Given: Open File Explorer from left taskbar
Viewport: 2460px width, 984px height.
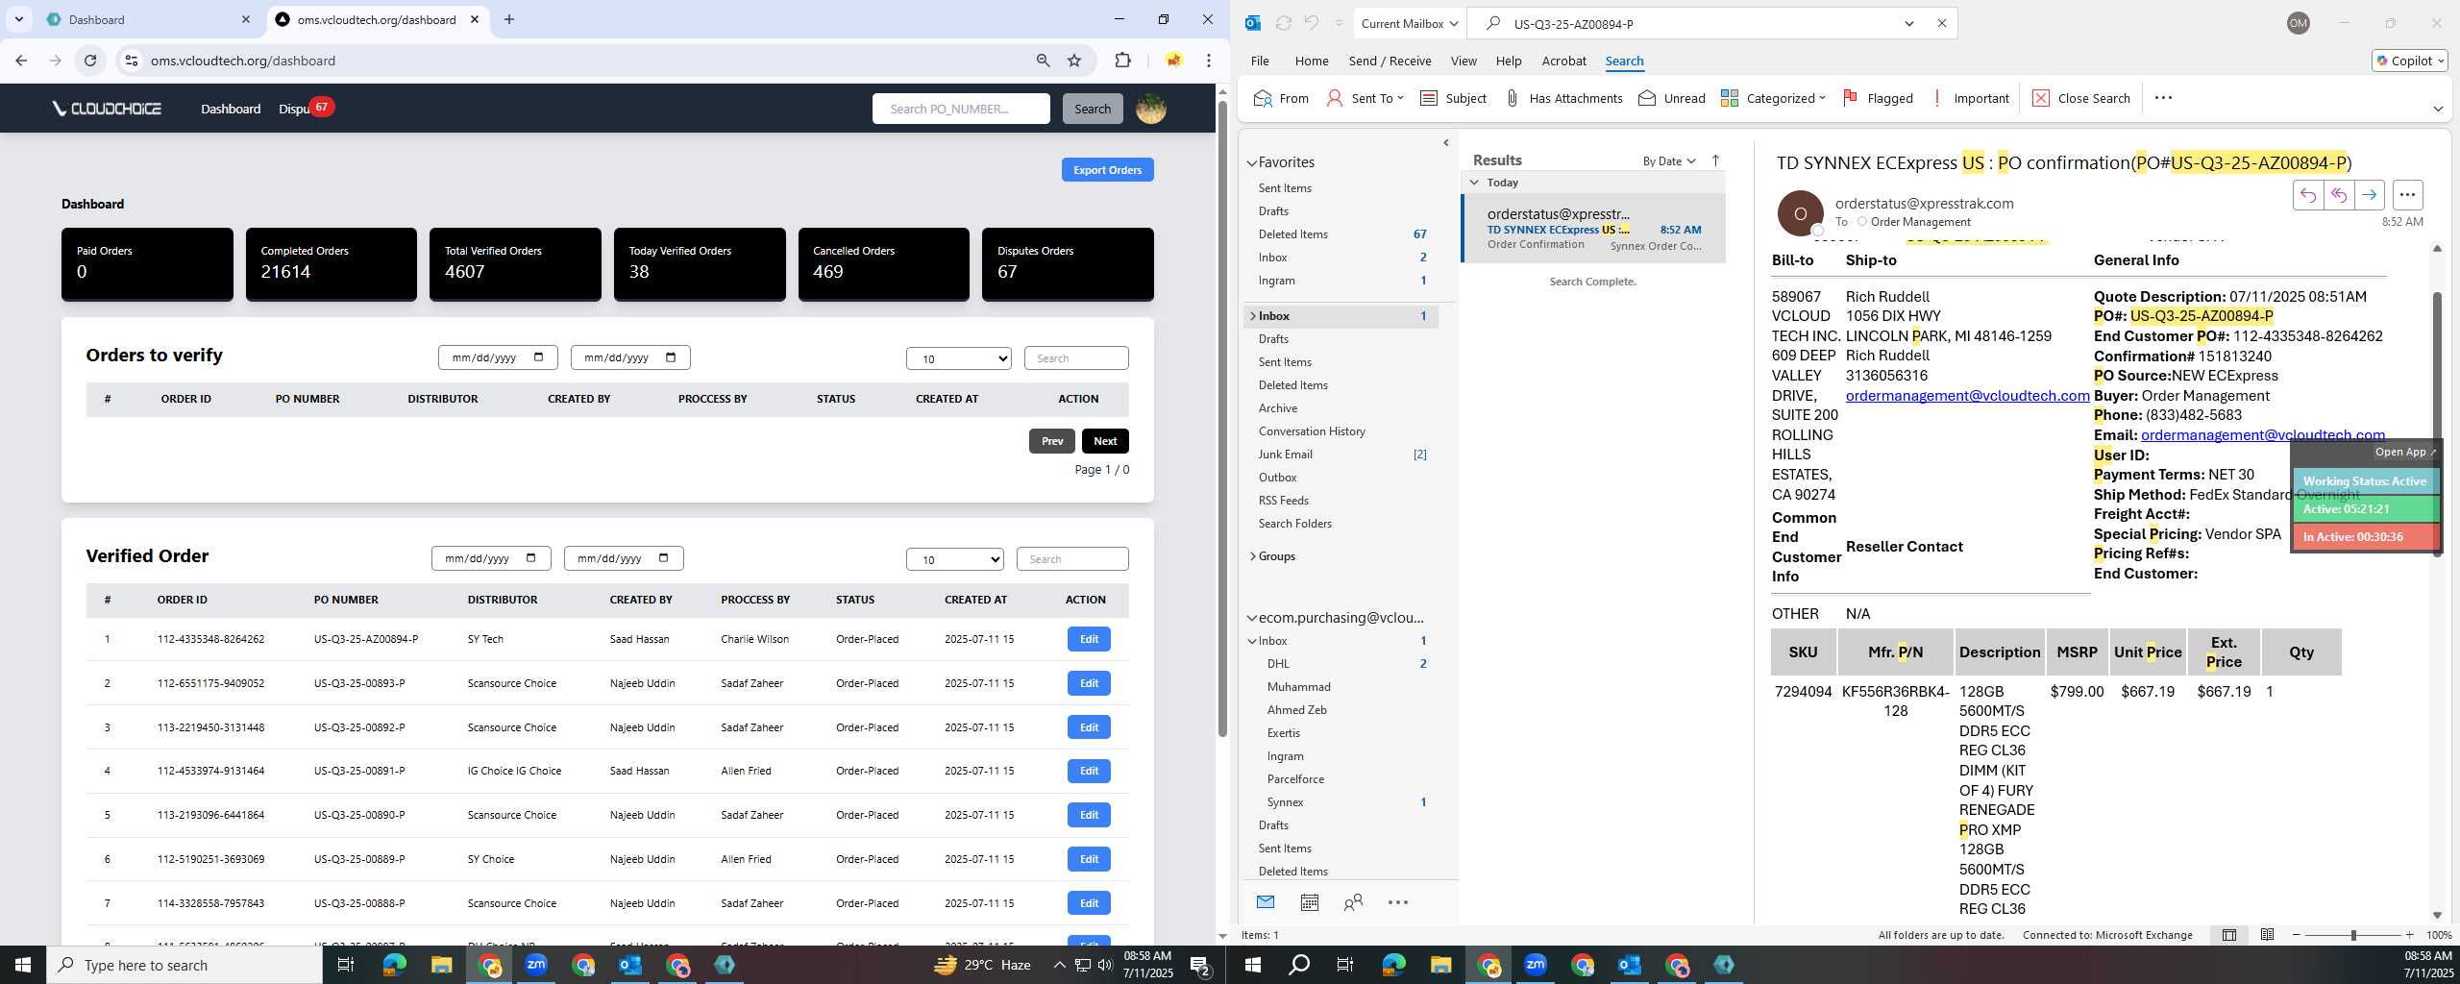Looking at the screenshot, I should coord(441,965).
